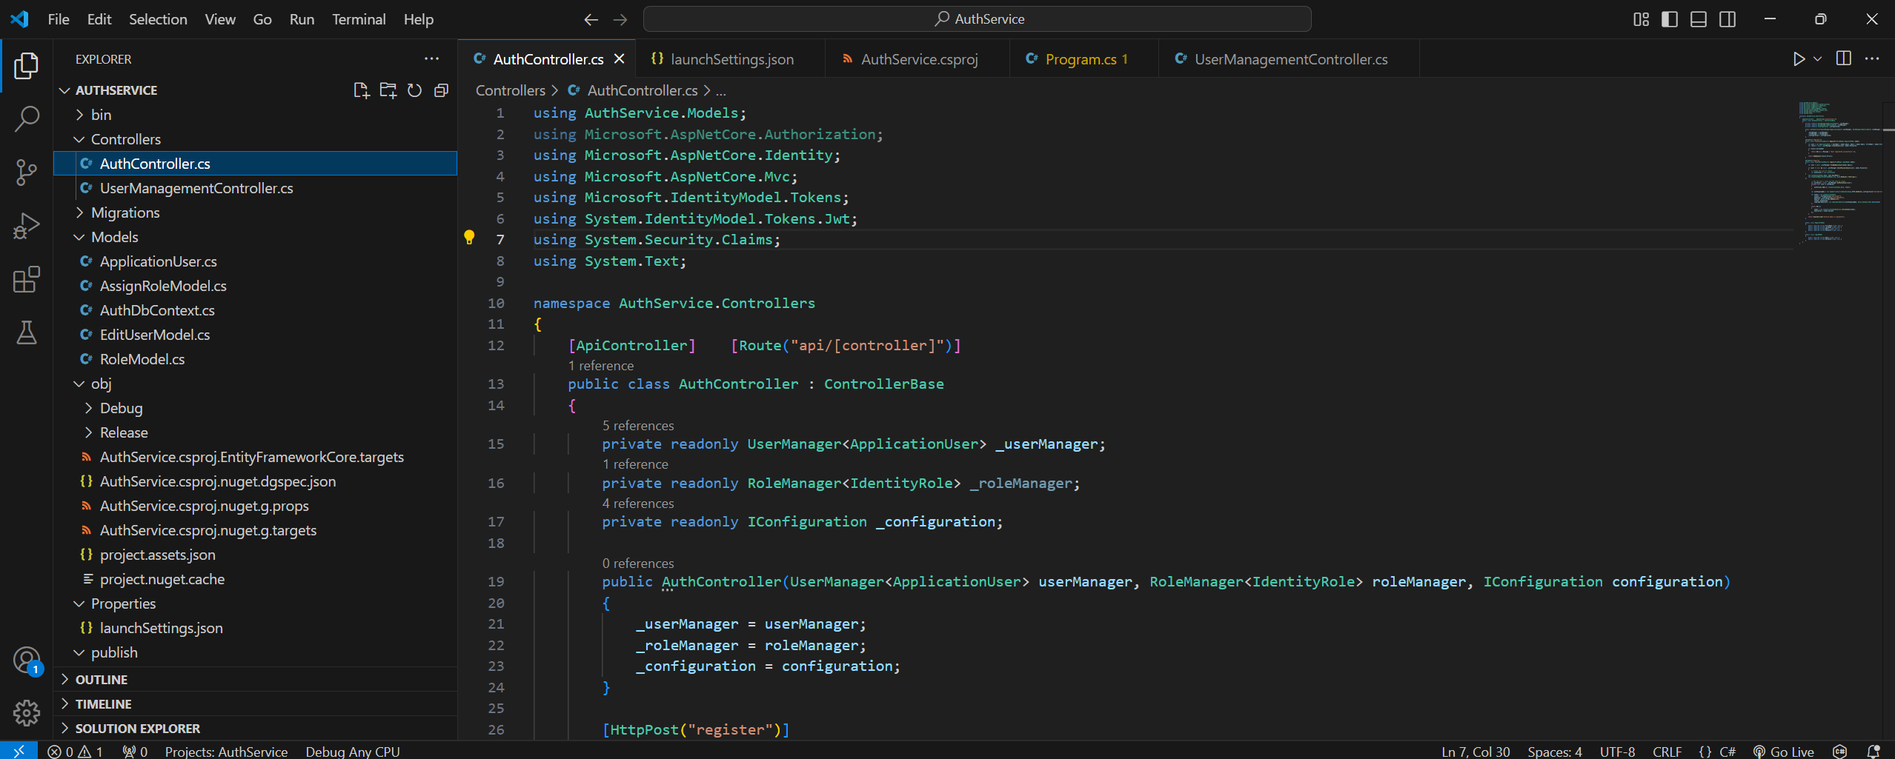Toggle the secondary side bar visibility

(x=1727, y=19)
